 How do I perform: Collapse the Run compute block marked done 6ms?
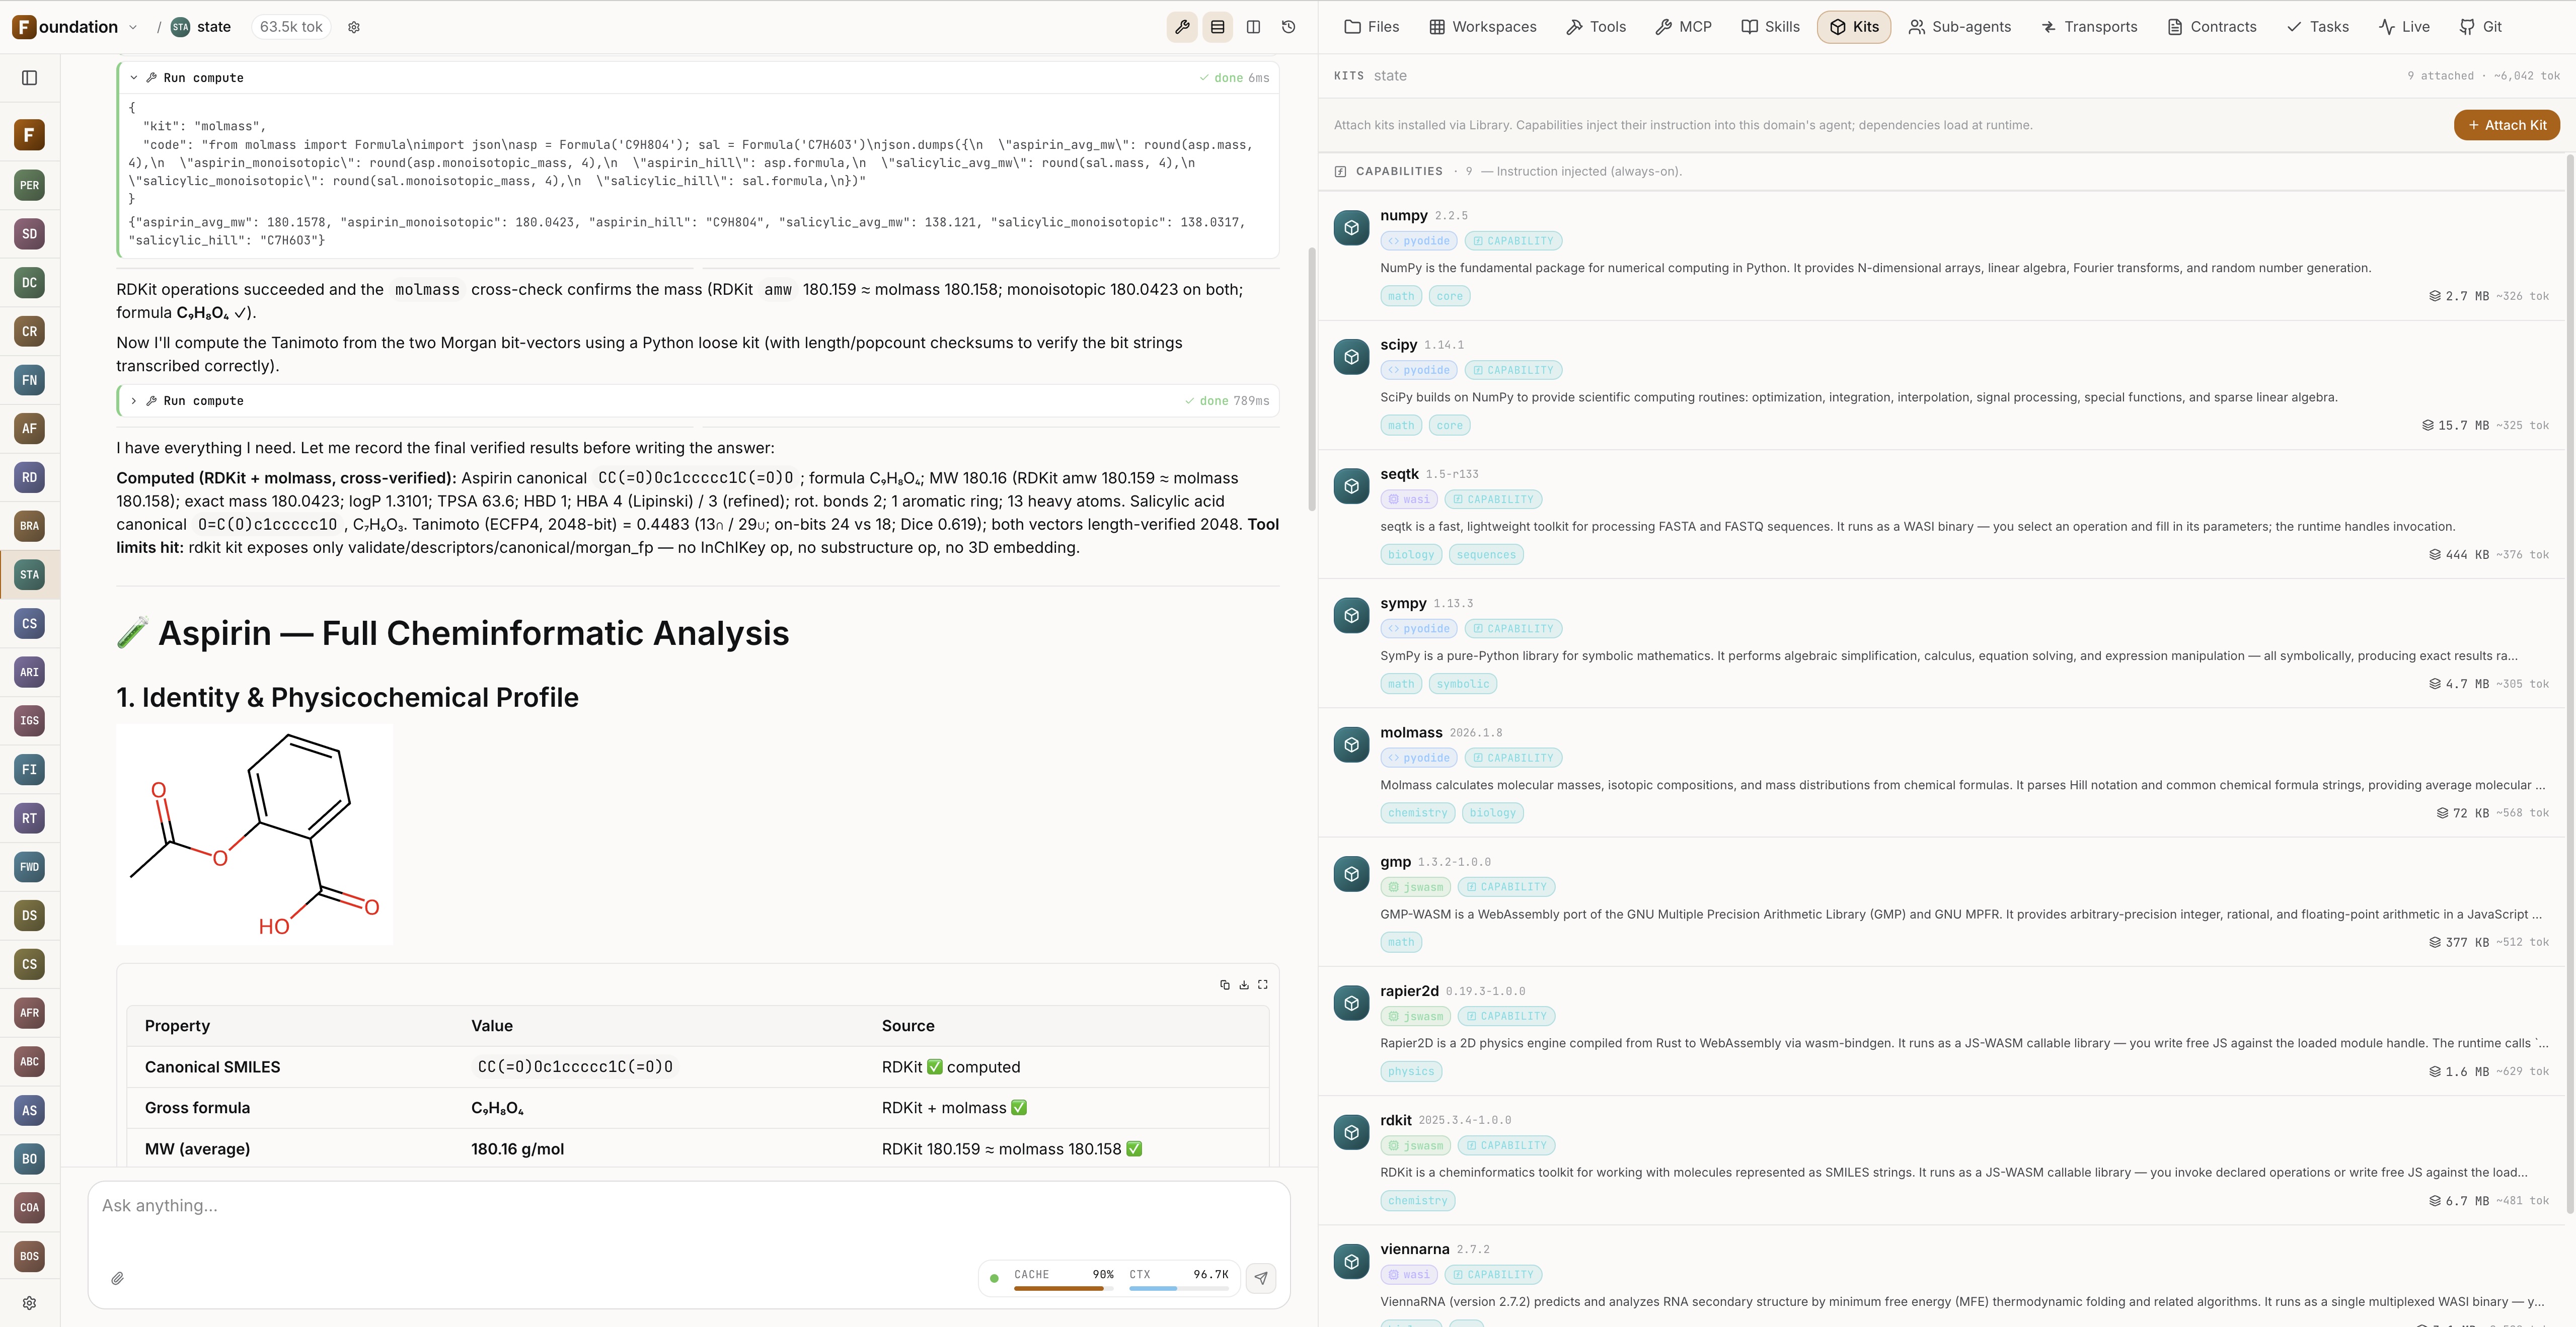pos(134,78)
